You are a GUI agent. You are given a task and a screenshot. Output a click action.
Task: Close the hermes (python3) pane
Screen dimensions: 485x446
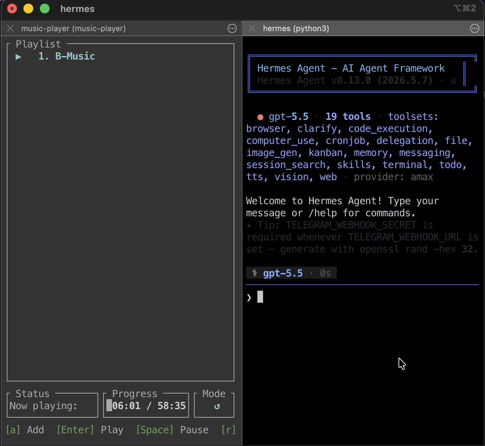(252, 28)
